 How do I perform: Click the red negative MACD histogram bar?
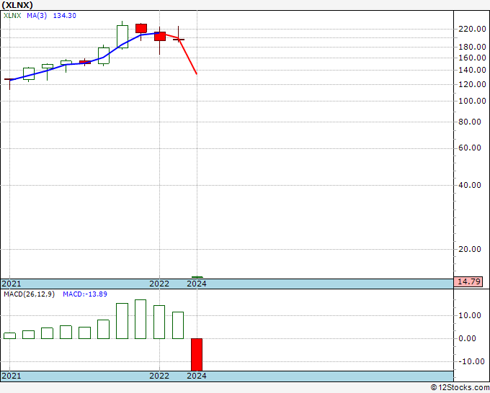pyautogui.click(x=197, y=355)
